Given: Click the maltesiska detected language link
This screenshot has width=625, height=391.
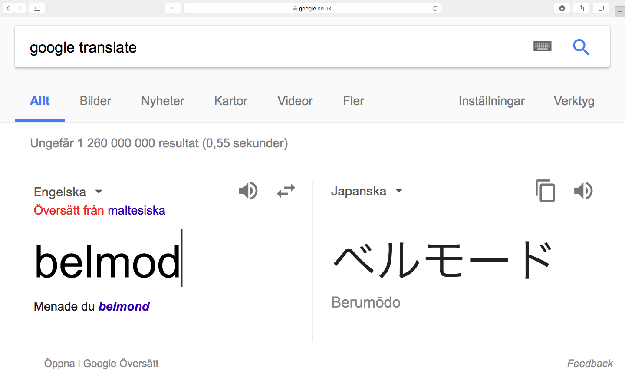Looking at the screenshot, I should click(x=136, y=211).
